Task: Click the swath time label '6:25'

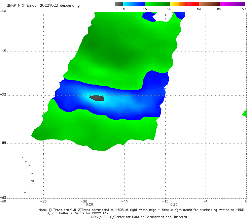Action: (x=174, y=205)
